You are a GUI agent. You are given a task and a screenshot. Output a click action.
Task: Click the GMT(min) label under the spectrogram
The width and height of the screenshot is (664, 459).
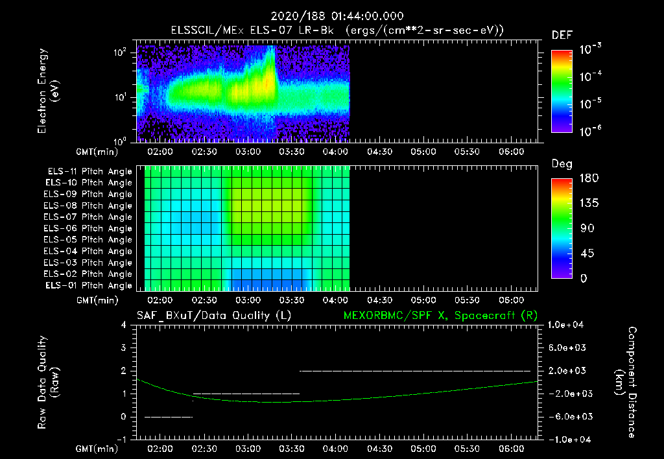click(x=97, y=152)
